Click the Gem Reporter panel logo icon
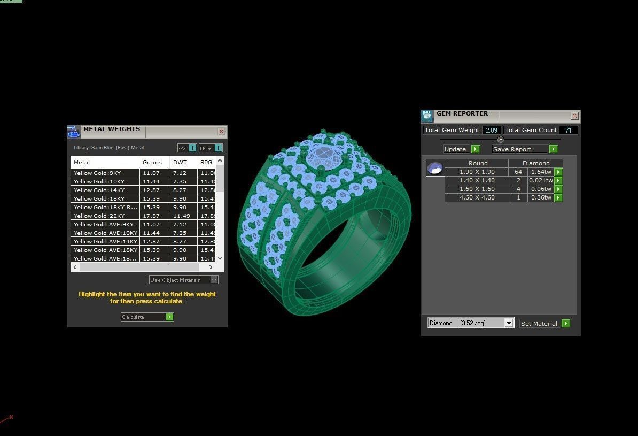This screenshot has height=436, width=638. (x=427, y=116)
